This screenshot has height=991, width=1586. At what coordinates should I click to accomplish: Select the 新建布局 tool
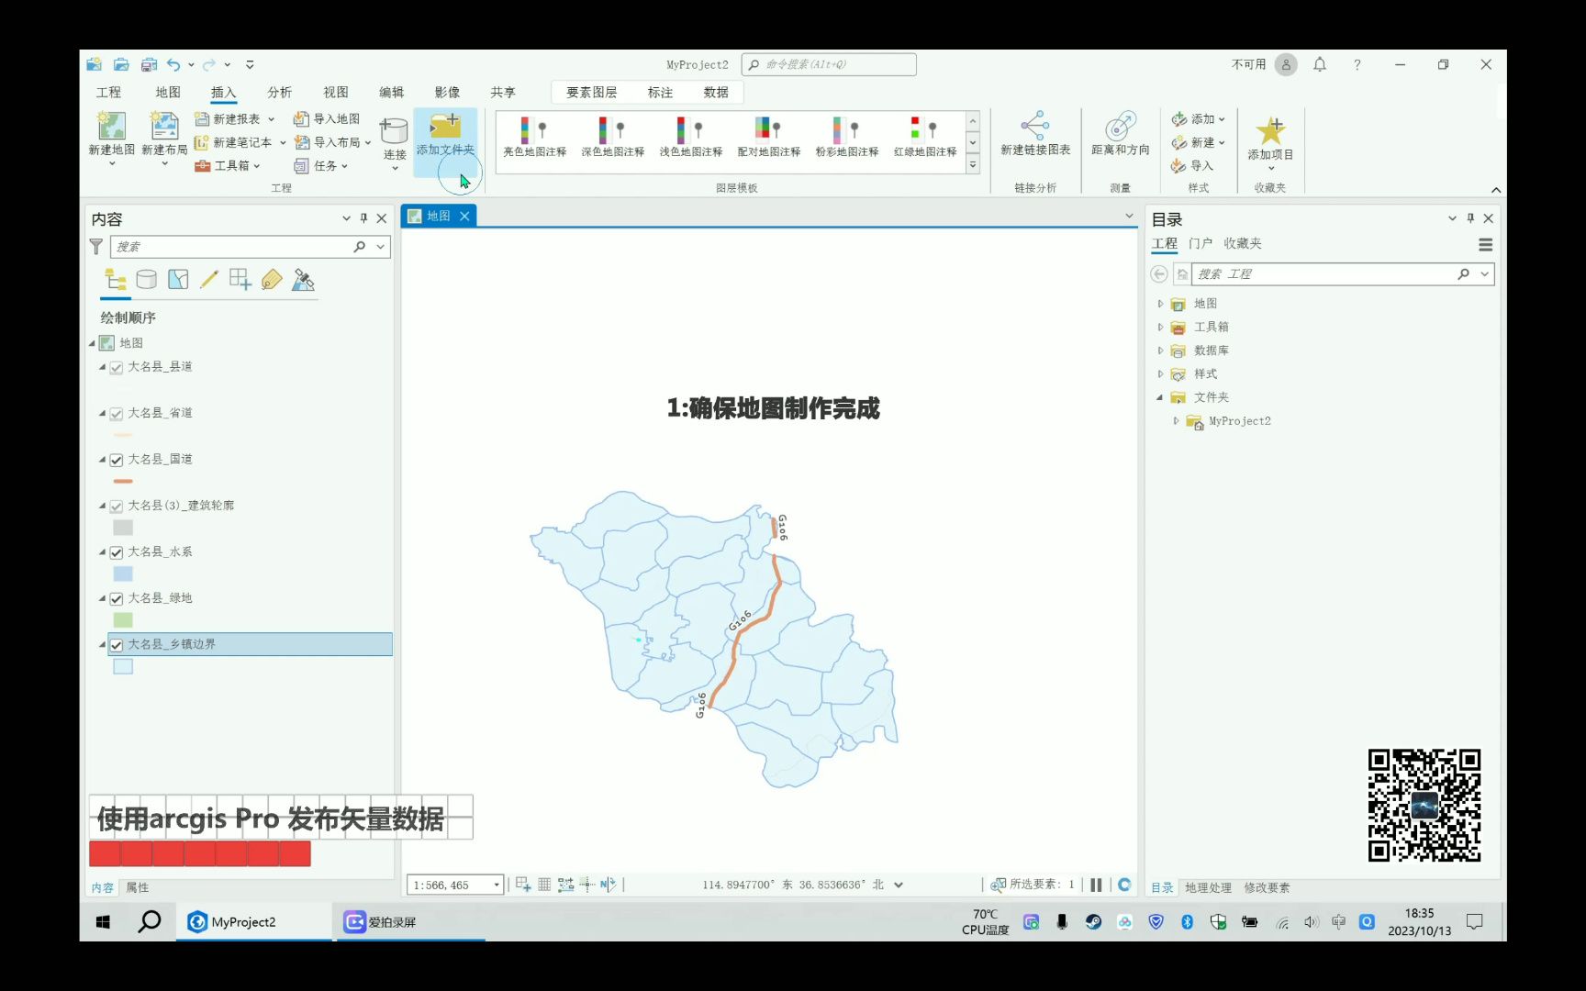click(x=164, y=133)
